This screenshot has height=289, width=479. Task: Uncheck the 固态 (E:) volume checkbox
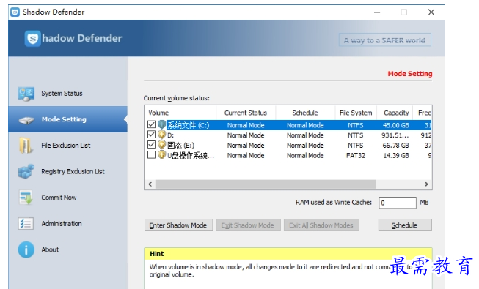(151, 145)
